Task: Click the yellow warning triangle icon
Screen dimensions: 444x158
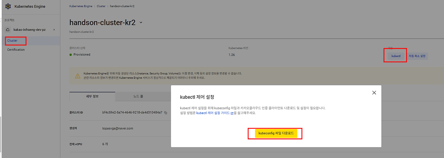Action: [x=78, y=76]
